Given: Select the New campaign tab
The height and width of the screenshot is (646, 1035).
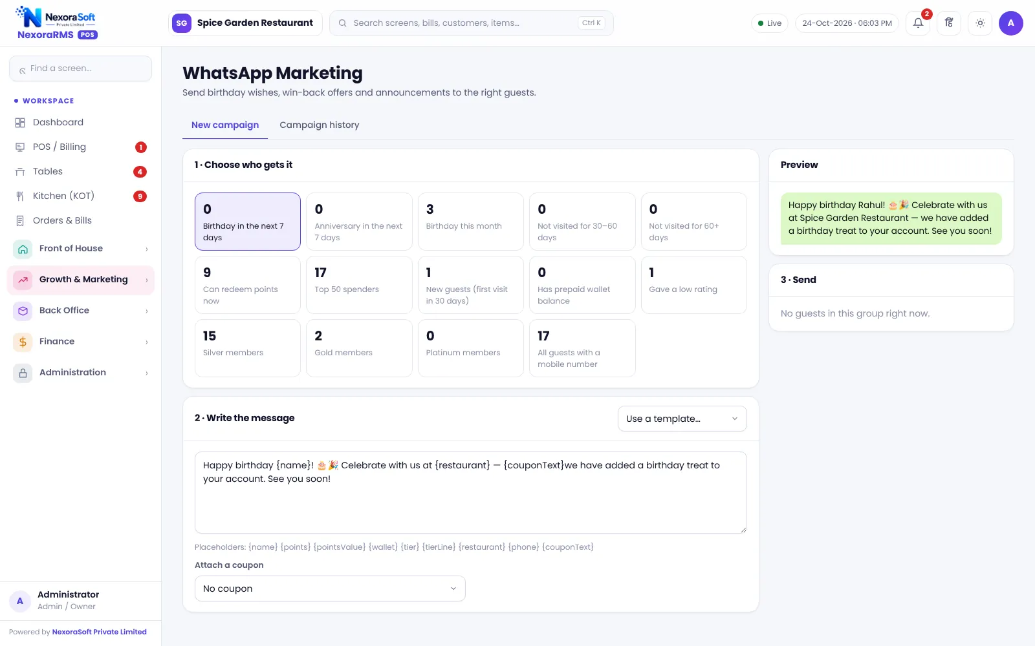Looking at the screenshot, I should (225, 125).
